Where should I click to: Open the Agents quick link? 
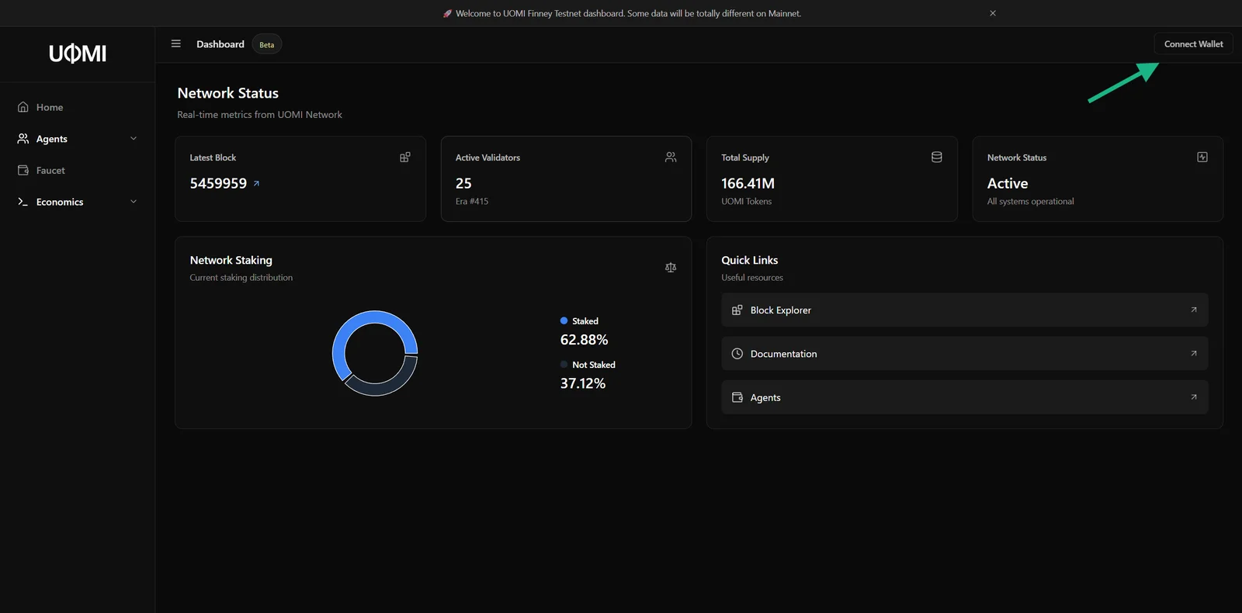[964, 397]
